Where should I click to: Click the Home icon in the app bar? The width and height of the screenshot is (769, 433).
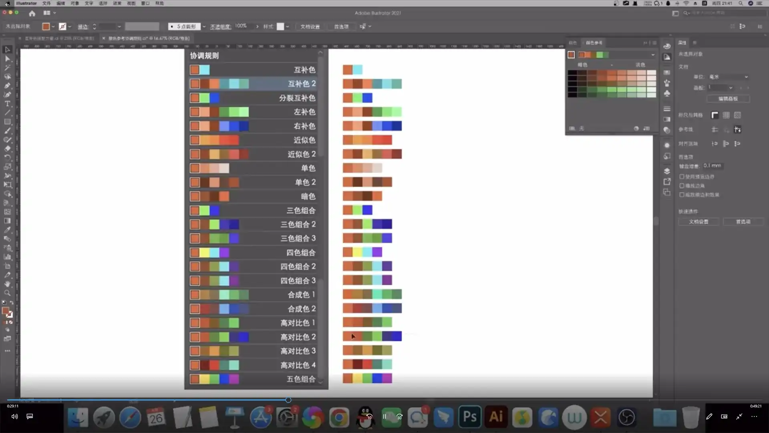(x=32, y=13)
